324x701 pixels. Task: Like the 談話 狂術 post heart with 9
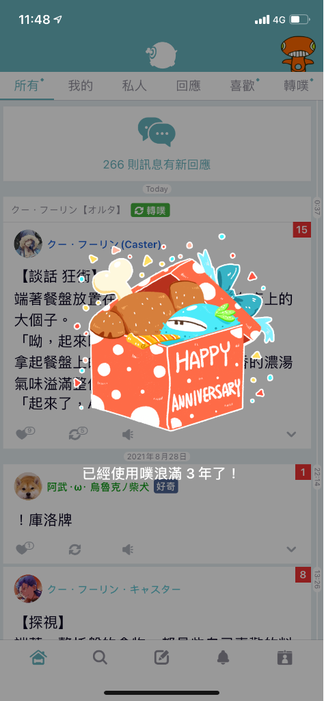point(25,433)
